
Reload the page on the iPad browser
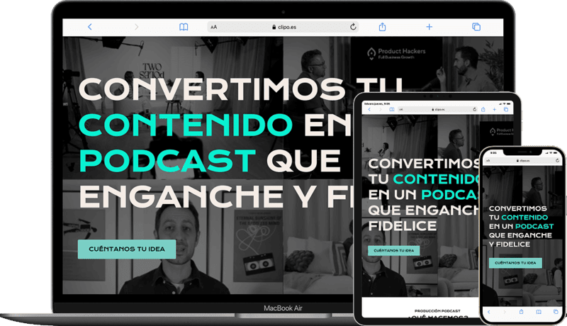tap(475, 110)
